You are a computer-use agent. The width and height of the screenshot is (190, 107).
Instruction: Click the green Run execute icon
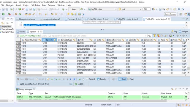click(x=3, y=14)
